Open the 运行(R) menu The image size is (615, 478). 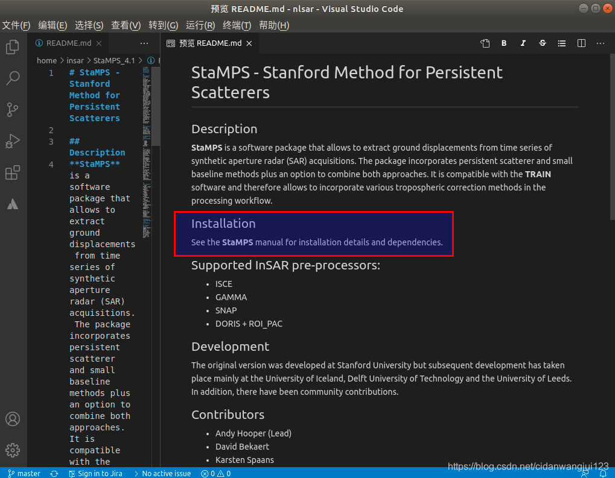tap(200, 25)
